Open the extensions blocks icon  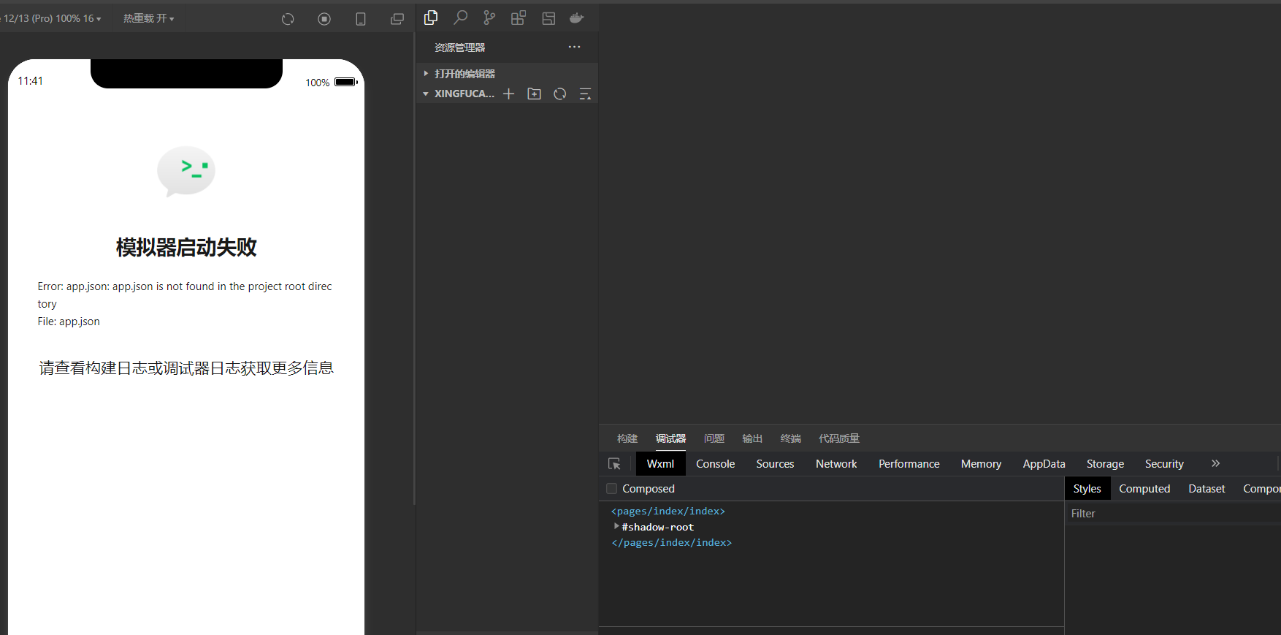pos(519,18)
